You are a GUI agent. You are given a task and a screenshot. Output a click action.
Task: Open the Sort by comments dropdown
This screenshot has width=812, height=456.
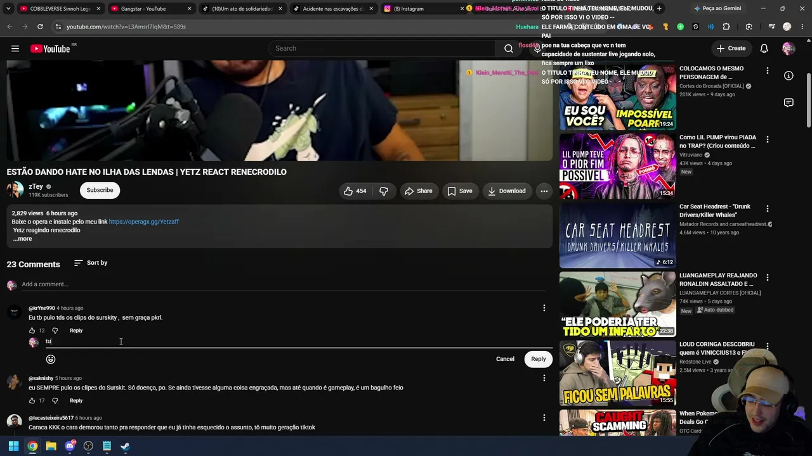coord(91,263)
